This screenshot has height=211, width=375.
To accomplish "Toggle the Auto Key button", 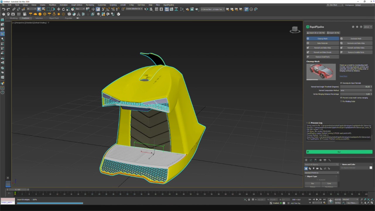I will [338, 199].
